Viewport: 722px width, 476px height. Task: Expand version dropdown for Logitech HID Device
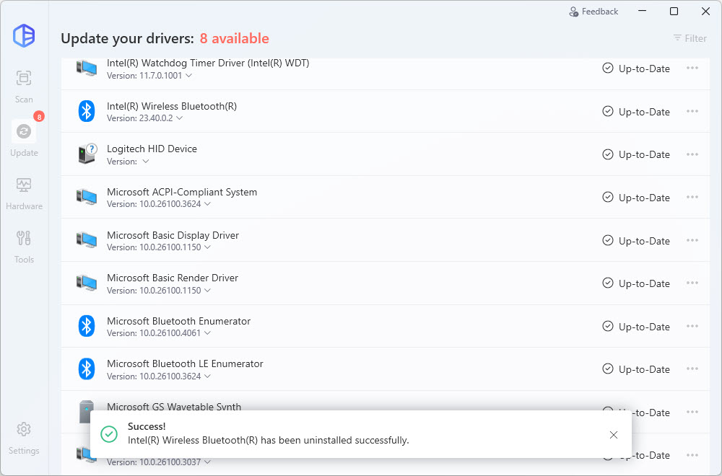[x=146, y=162]
